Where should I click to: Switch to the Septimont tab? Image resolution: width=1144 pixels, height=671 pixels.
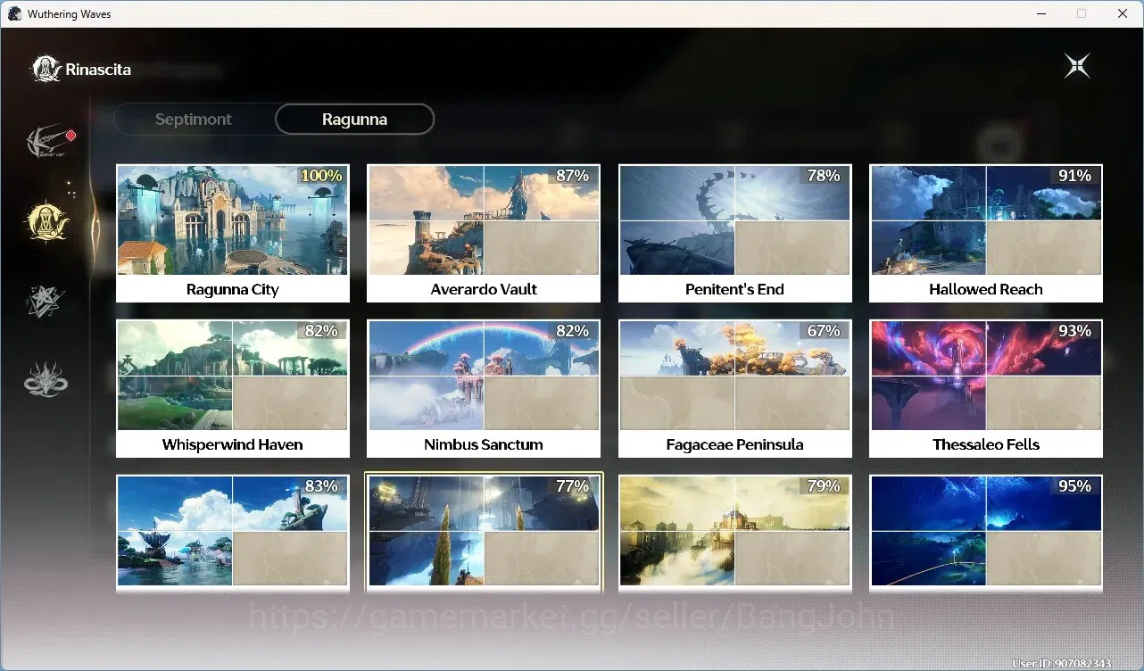coord(194,120)
